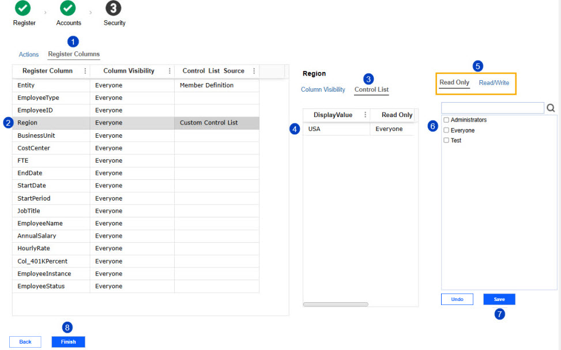The height and width of the screenshot is (350, 561).
Task: Select the USA display value
Action: [x=336, y=129]
